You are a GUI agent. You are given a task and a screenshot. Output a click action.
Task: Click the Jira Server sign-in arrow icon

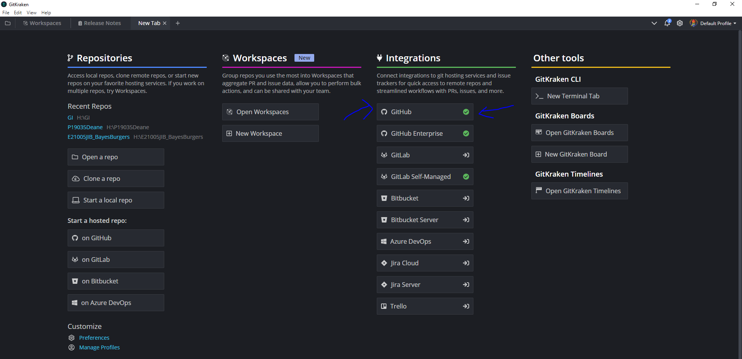(x=466, y=285)
